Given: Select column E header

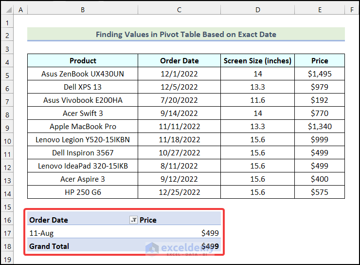Looking at the screenshot, I should coord(320,10).
